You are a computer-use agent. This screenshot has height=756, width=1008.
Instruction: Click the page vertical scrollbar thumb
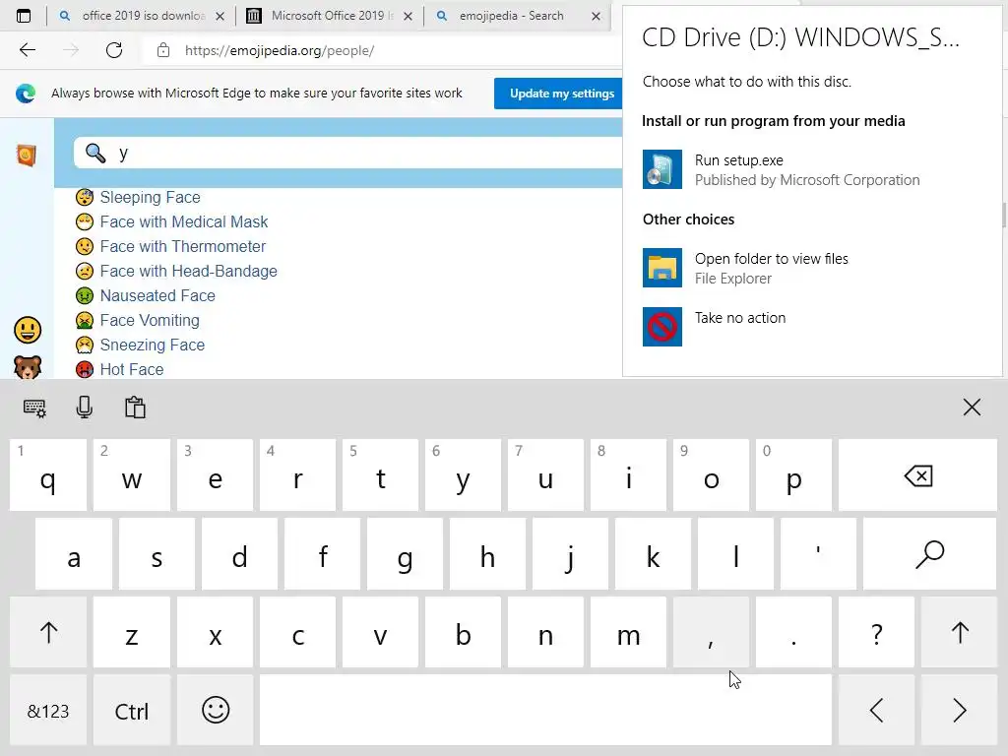tap(1004, 215)
